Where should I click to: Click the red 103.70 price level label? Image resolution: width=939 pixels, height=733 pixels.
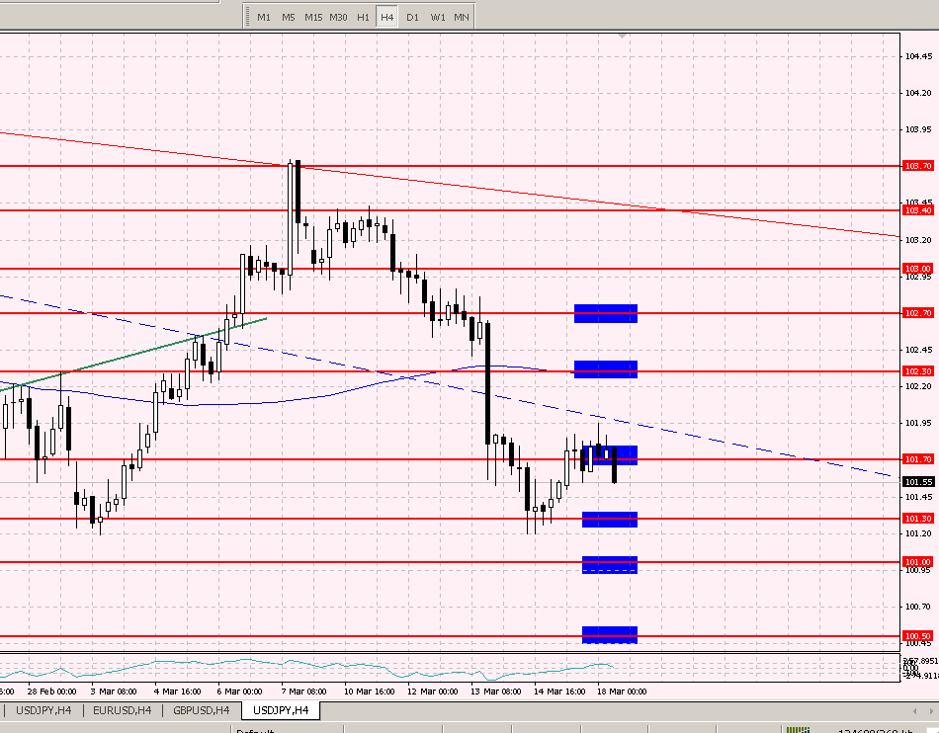917,166
